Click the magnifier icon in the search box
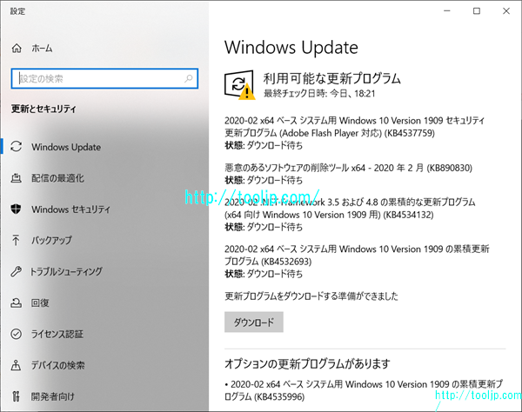 tap(189, 79)
